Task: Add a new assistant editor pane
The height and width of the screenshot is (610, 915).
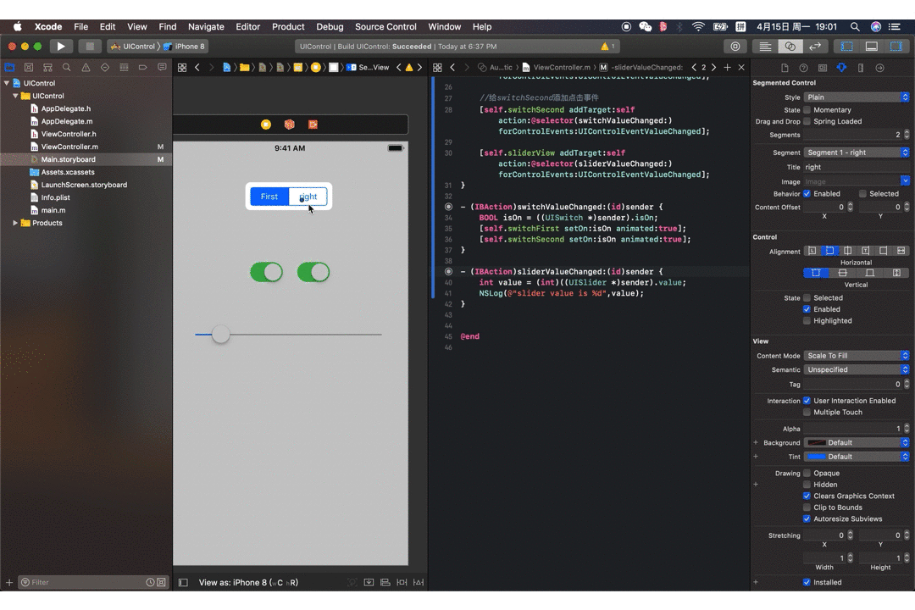Action: pos(727,68)
